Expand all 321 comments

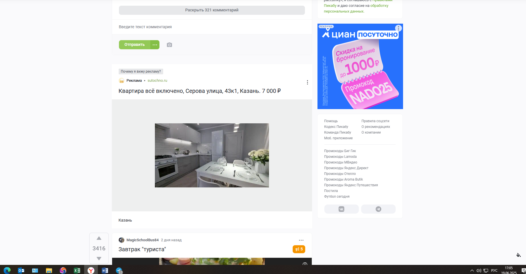click(x=212, y=10)
